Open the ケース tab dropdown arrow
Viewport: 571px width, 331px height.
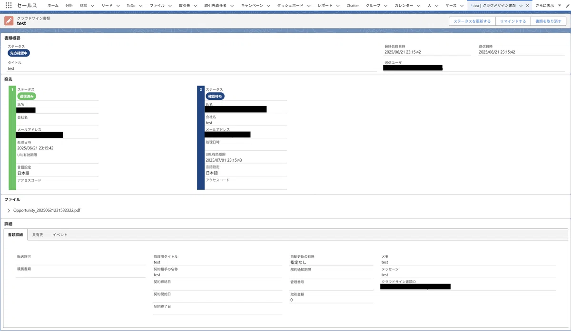click(462, 5)
